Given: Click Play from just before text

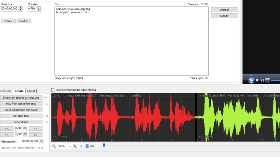Looking at the screenshot, I should click(x=21, y=103).
